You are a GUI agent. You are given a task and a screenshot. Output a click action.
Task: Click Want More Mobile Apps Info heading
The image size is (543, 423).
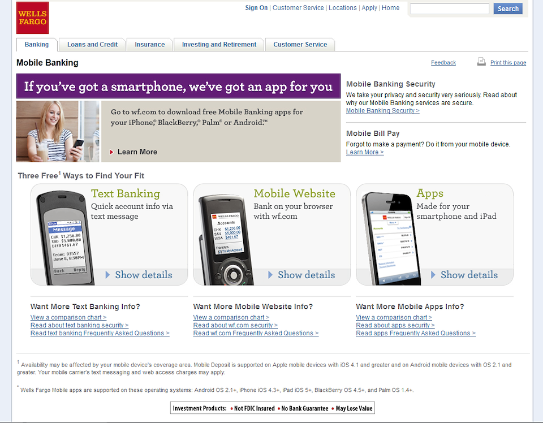(x=410, y=307)
